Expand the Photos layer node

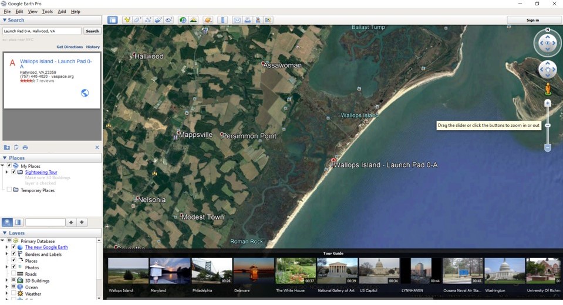[x=6, y=267]
